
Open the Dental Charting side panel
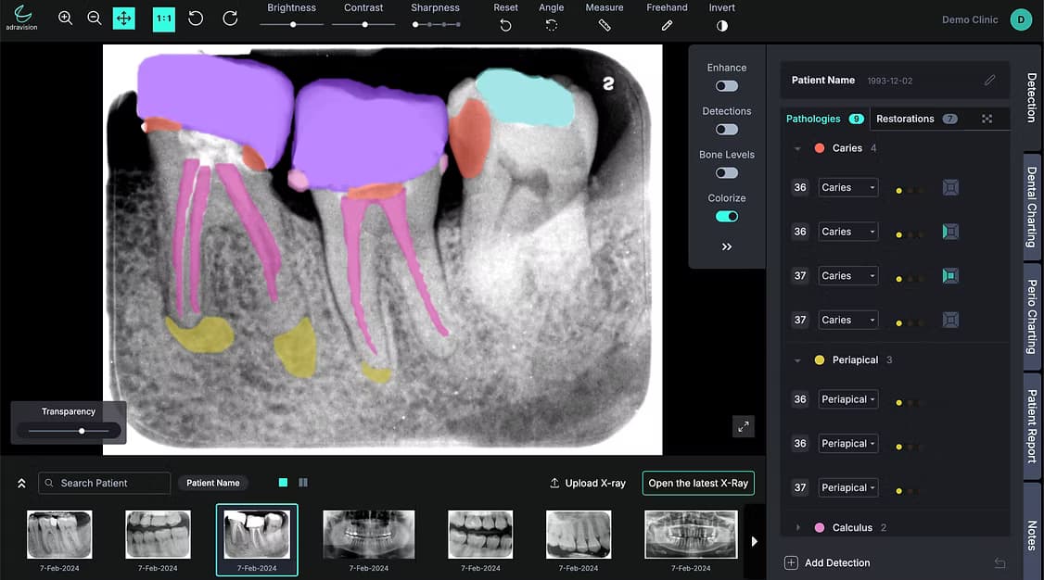(1030, 206)
